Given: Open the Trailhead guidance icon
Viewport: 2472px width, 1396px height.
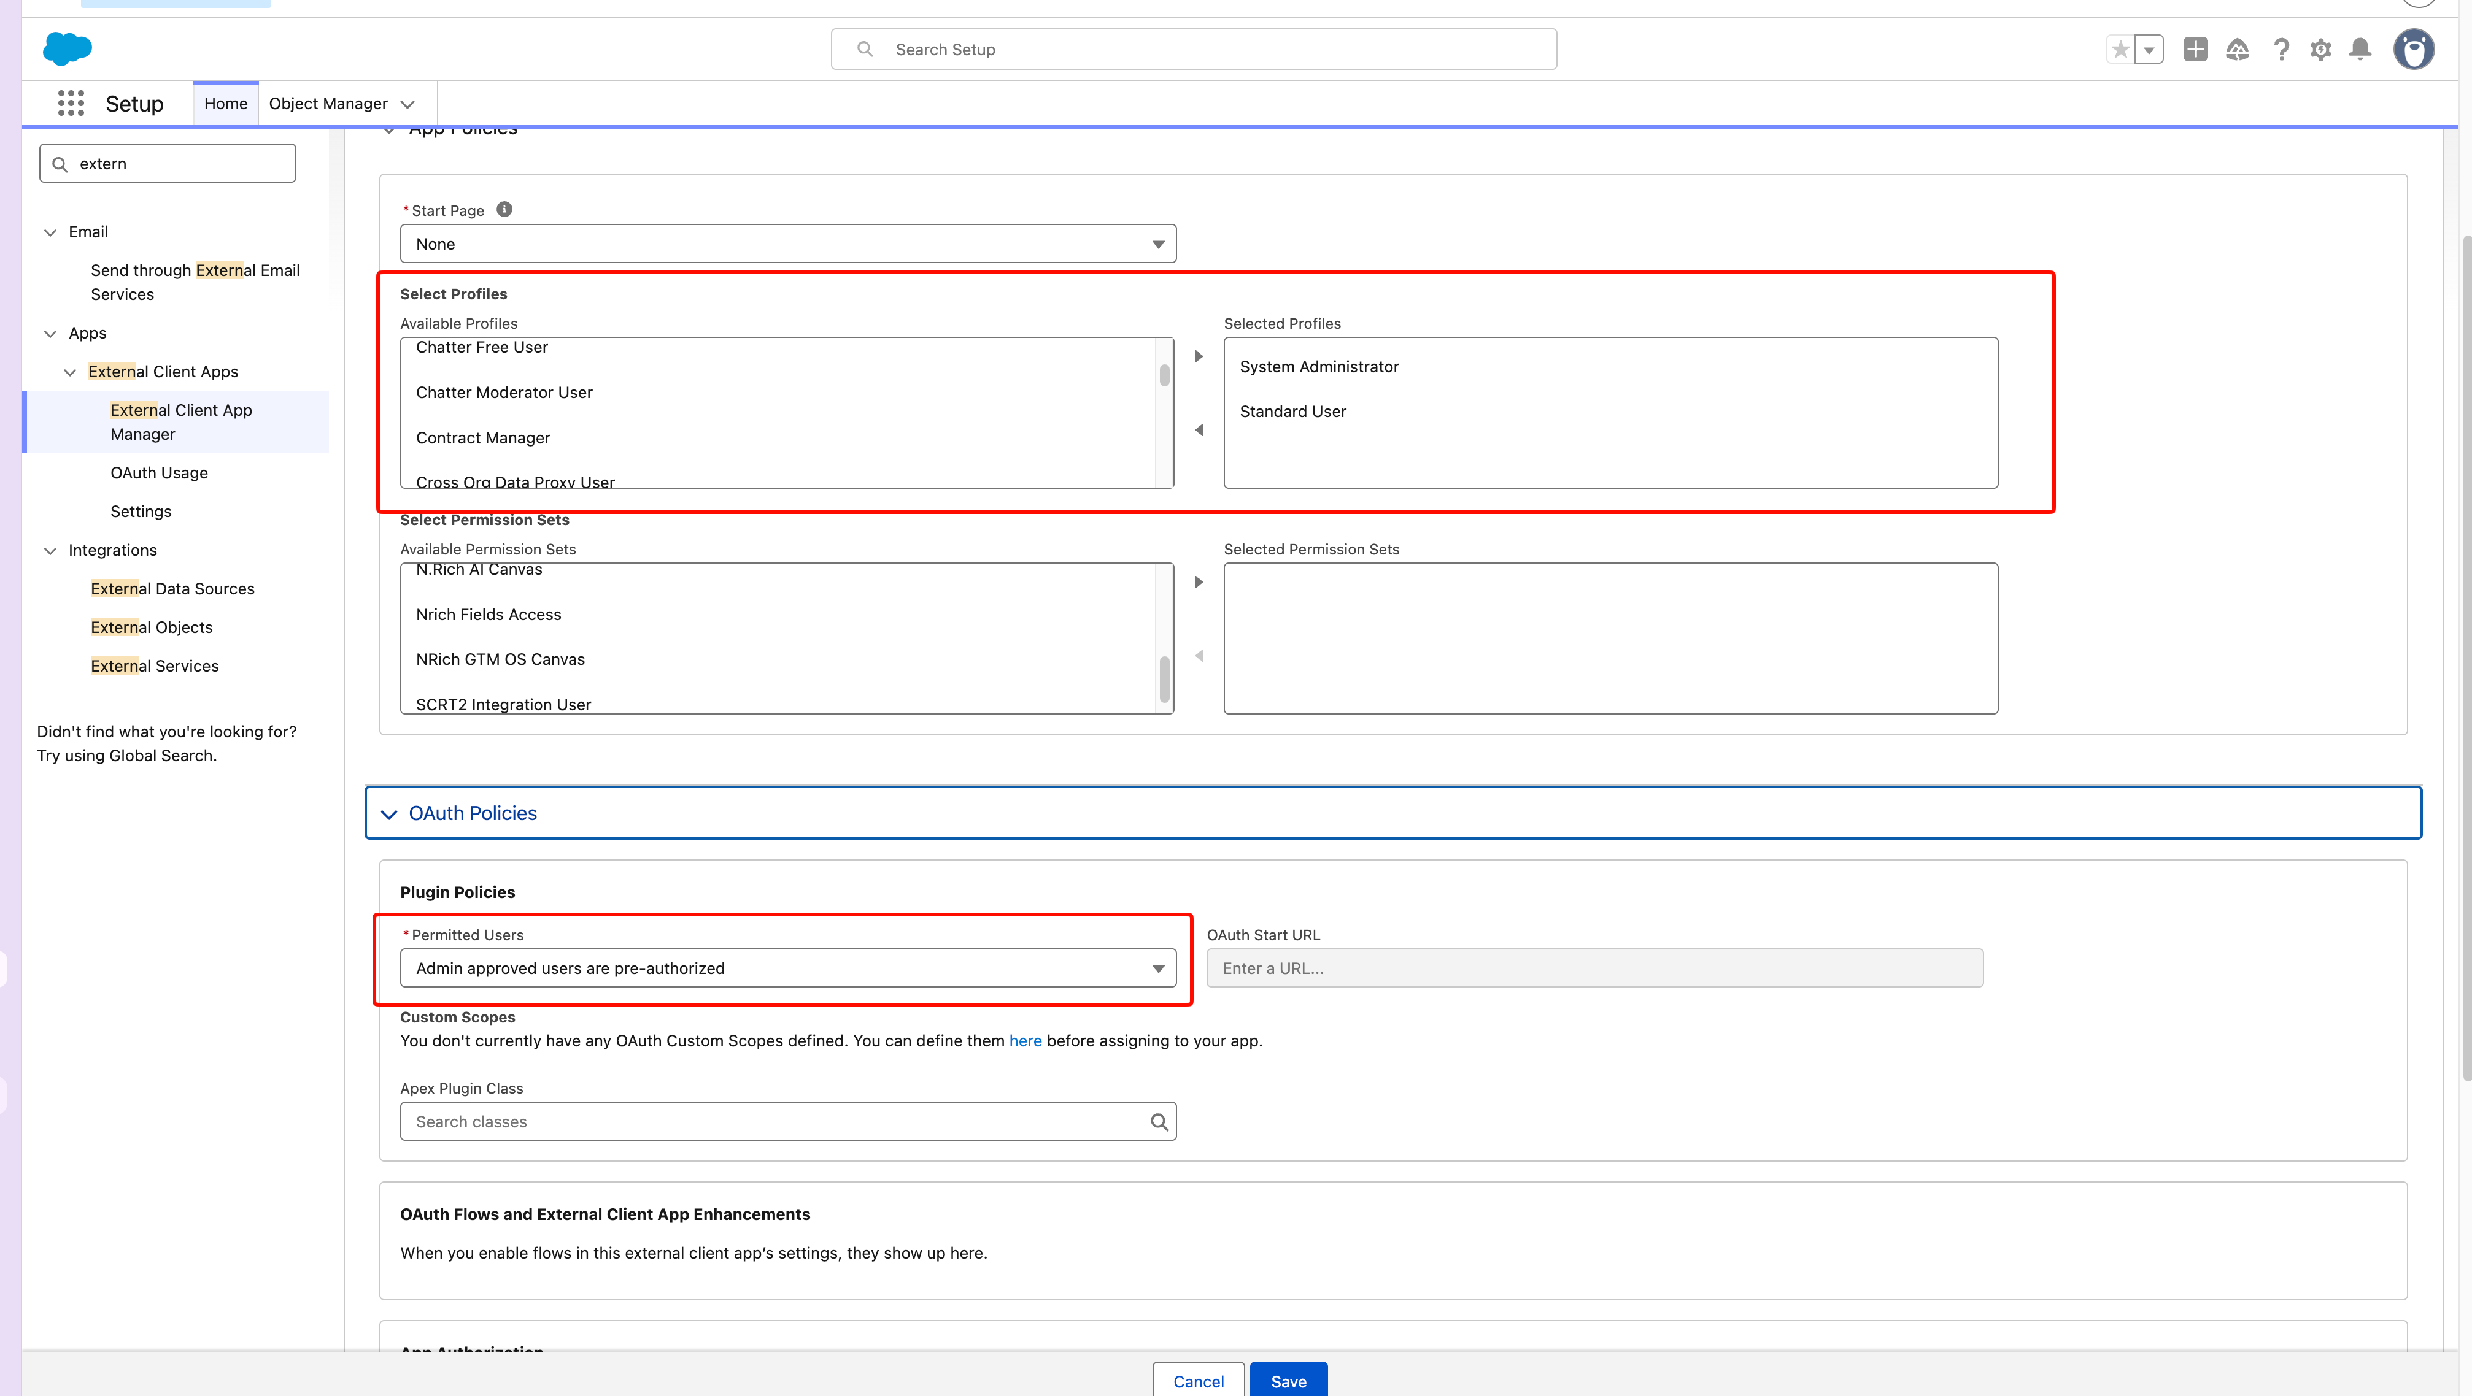Looking at the screenshot, I should (2238, 49).
